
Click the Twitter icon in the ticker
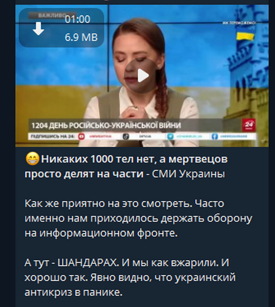click(170, 136)
